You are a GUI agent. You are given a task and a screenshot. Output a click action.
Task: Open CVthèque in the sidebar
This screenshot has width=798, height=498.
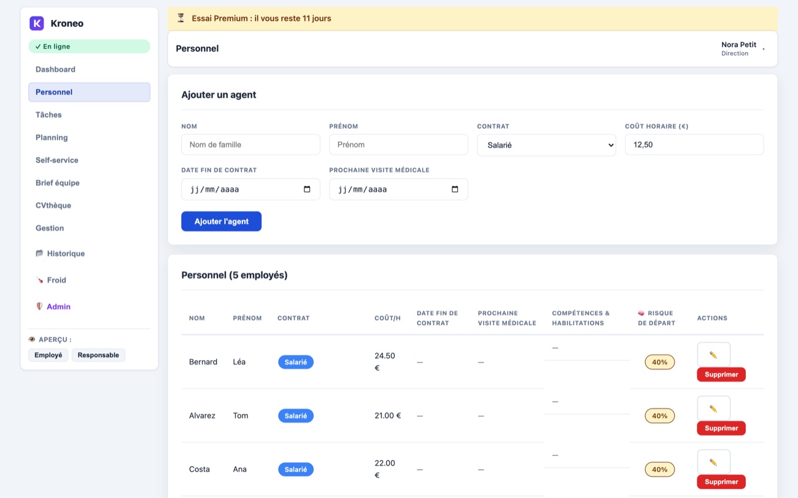pos(89,205)
